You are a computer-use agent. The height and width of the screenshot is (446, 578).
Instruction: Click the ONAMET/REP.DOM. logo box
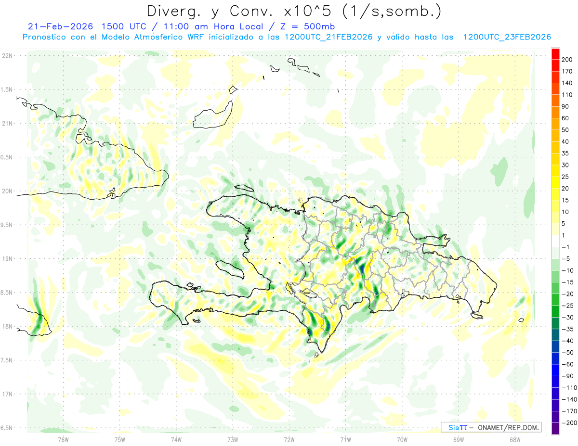pos(491,427)
